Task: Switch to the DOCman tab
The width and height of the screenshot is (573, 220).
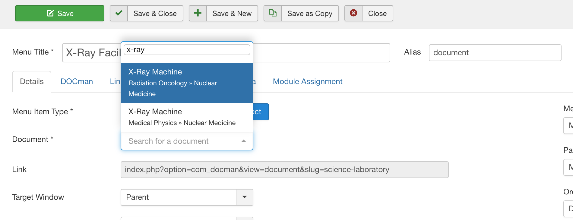Action: coord(77,82)
